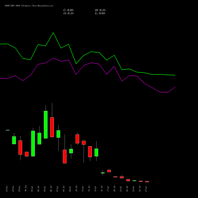Select the low value L: 0.05
Viewport: 198px width, 198px height.
100,13
